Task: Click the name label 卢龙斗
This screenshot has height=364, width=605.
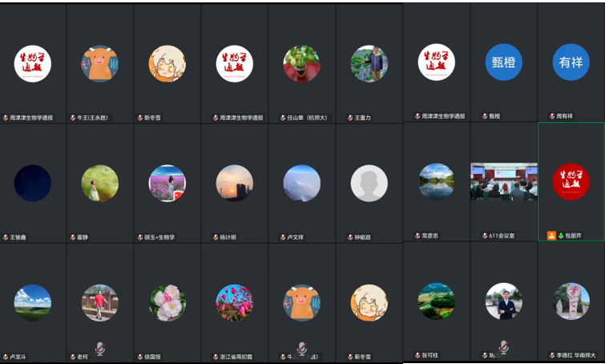Action: (x=18, y=357)
